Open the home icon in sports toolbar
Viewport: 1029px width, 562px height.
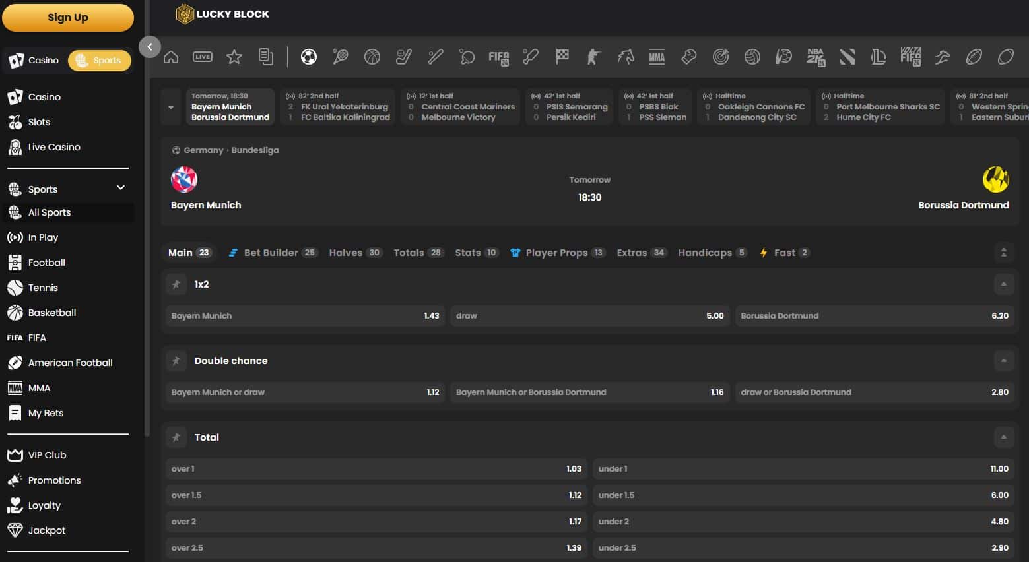(x=171, y=57)
